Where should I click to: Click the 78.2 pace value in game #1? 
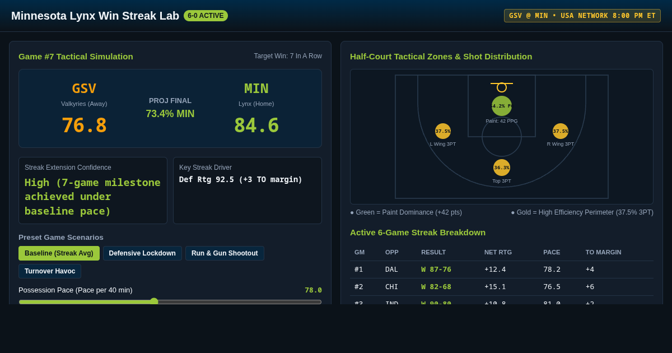(552, 270)
